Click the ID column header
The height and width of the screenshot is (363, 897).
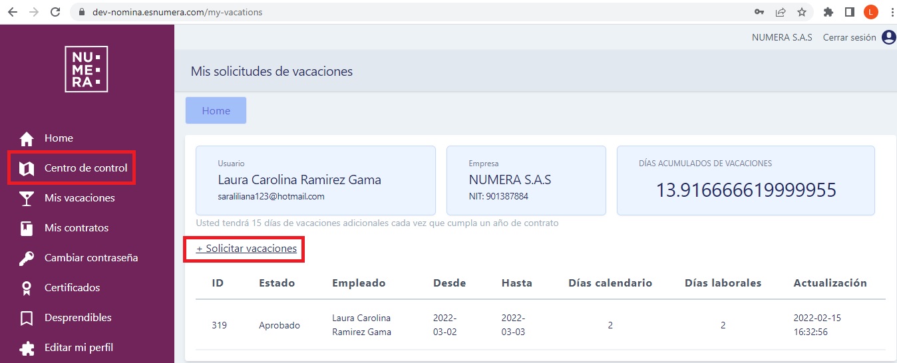pos(218,283)
